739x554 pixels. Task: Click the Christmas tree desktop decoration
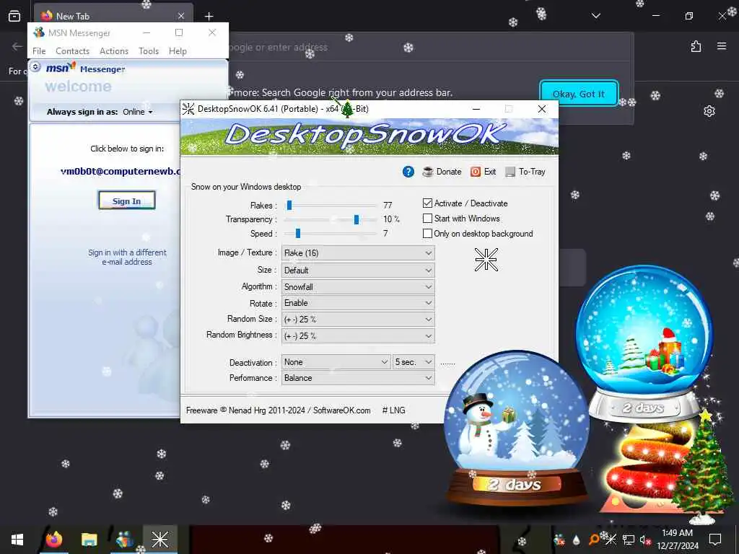702,467
